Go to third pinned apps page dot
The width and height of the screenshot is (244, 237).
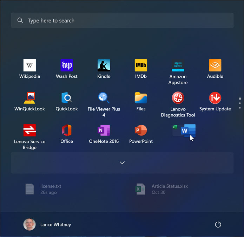[x=240, y=108]
